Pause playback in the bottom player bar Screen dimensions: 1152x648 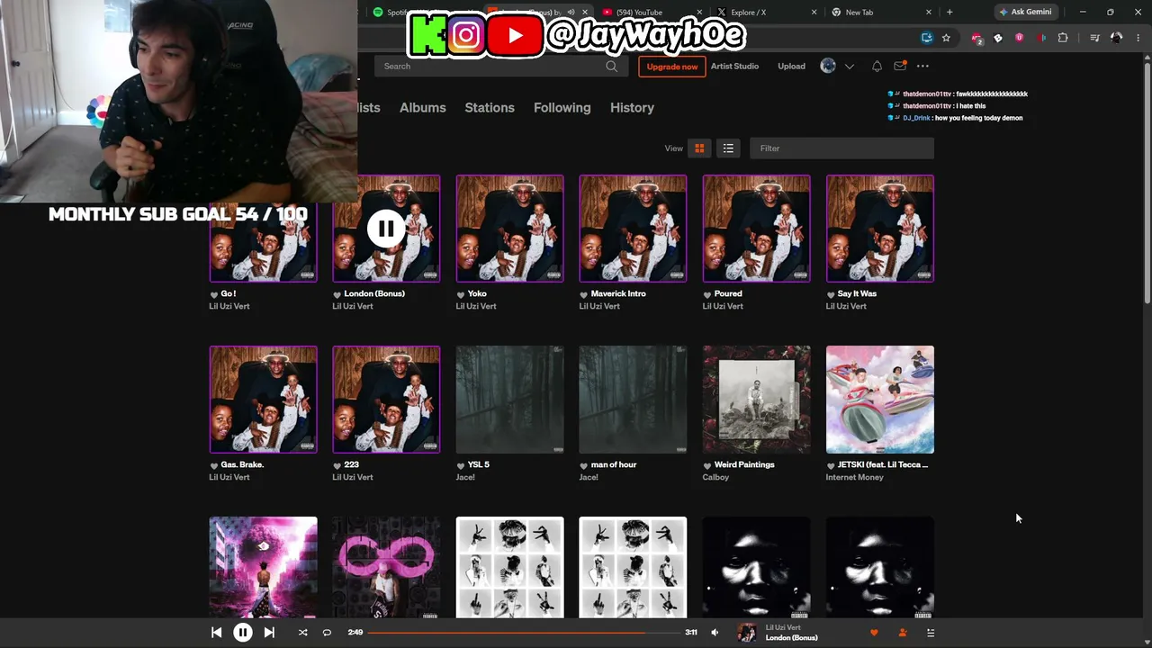(x=243, y=633)
